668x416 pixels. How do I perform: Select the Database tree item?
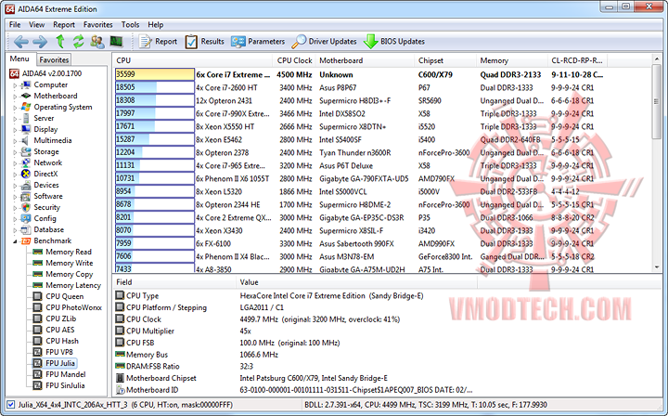(49, 229)
